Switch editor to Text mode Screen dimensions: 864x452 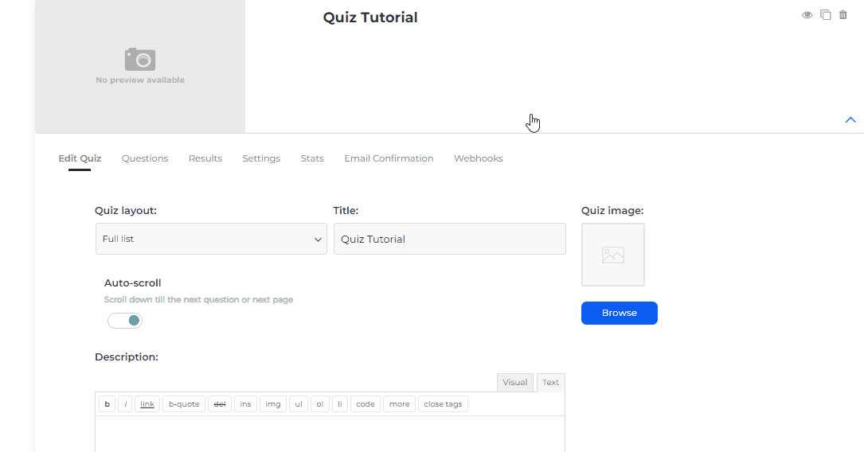click(550, 383)
